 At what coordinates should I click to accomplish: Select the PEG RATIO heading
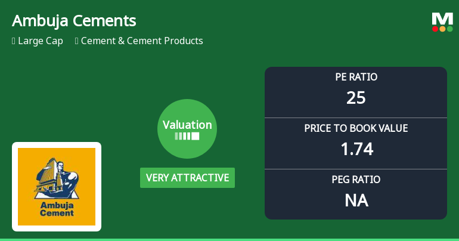356,180
